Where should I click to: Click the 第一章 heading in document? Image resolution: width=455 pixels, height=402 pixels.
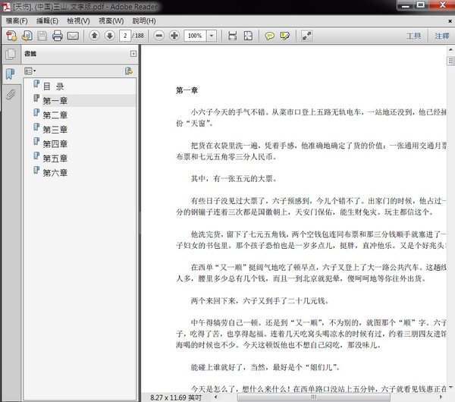point(187,90)
